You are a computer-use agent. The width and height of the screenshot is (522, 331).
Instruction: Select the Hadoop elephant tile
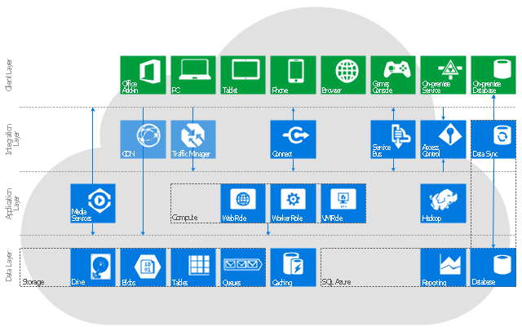tap(443, 203)
